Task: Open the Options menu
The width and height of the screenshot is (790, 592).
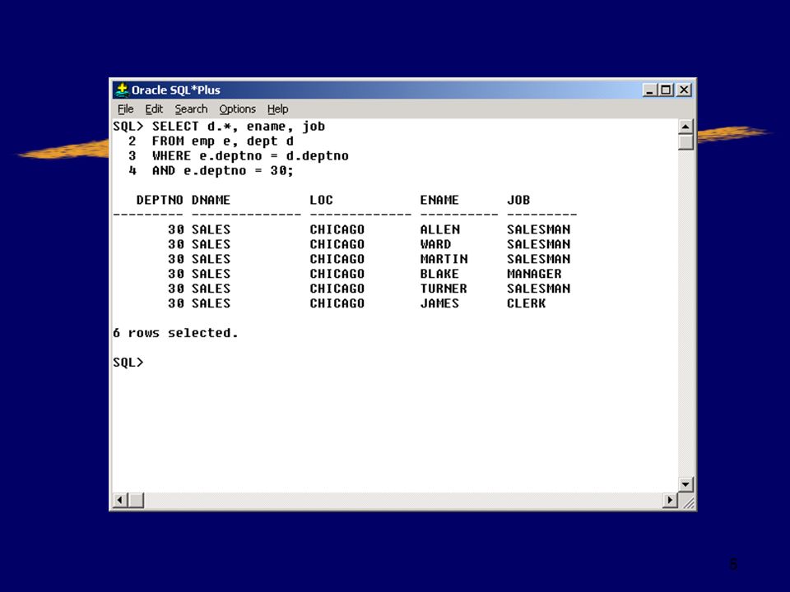Action: tap(237, 109)
